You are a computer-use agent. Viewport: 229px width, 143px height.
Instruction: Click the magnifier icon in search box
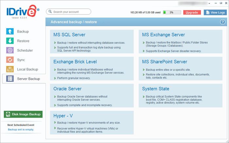coord(50,12)
